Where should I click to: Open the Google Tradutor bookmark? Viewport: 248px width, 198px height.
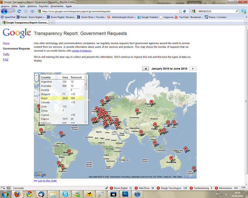point(148,17)
